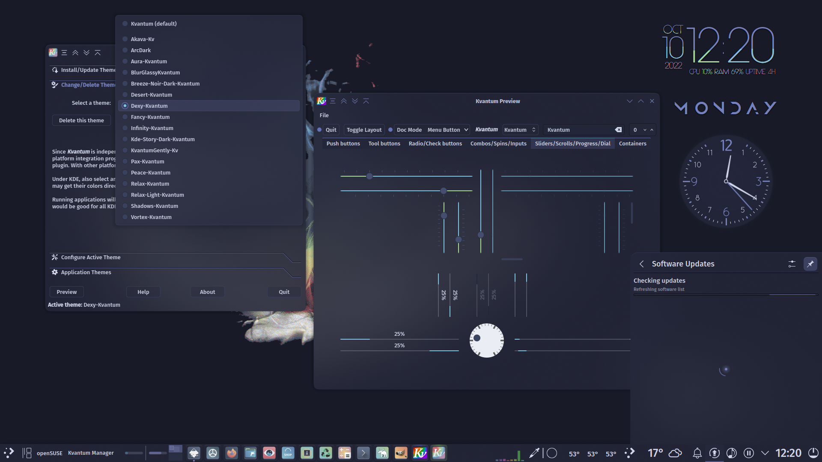822x462 pixels.
Task: Open Software Updates configure sliders icon
Action: point(792,264)
